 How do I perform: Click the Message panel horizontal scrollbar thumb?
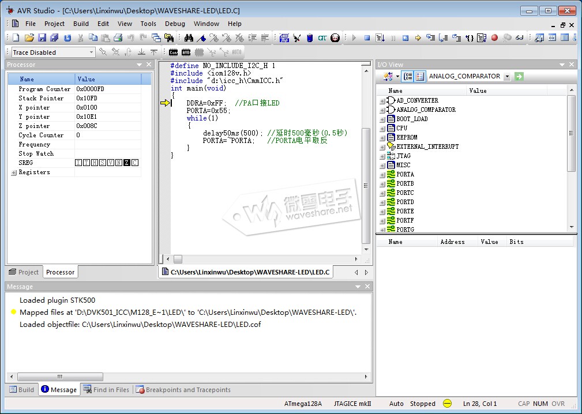coord(59,377)
